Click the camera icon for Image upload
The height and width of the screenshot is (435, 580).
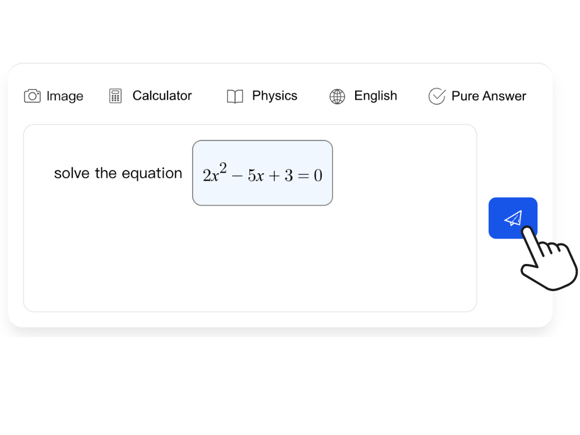click(x=32, y=96)
